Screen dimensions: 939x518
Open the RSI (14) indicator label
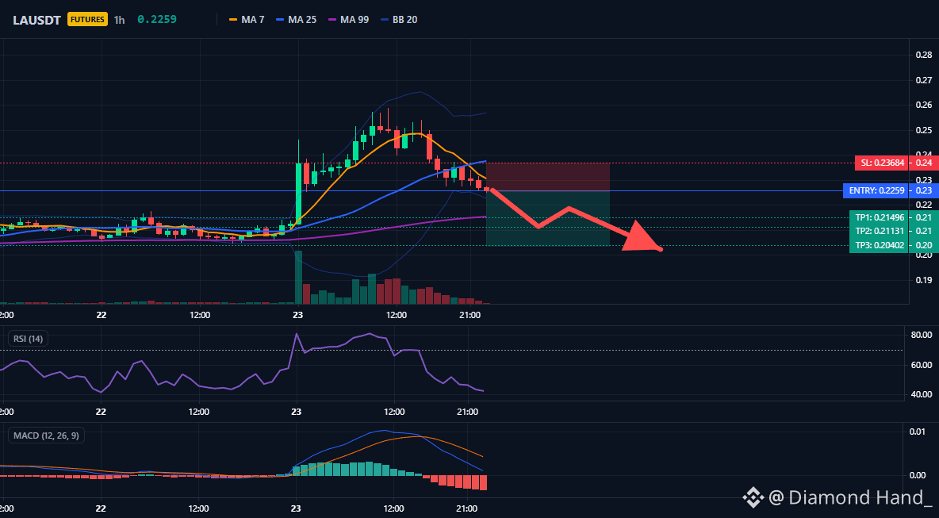pos(28,339)
